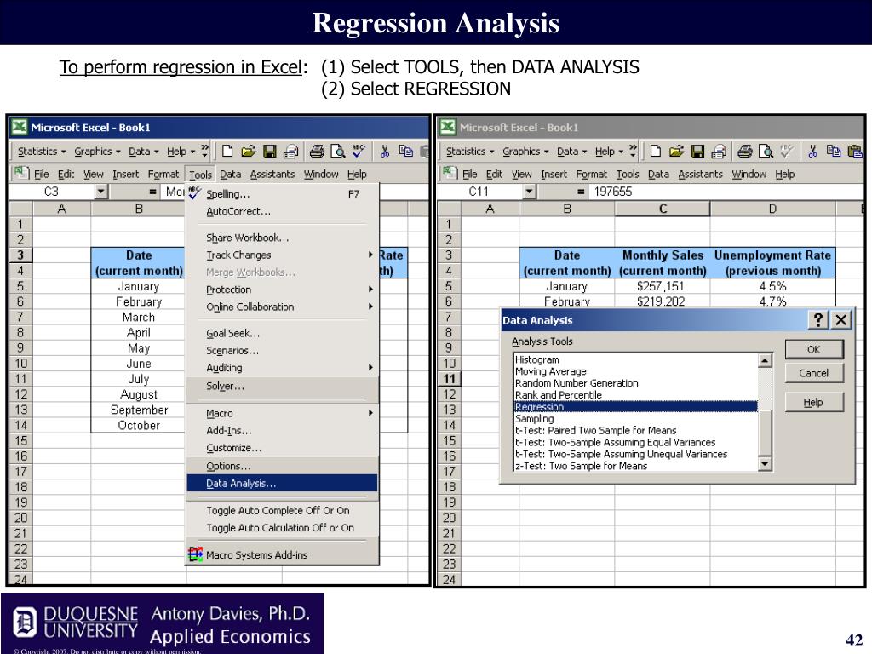The width and height of the screenshot is (872, 654).
Task: Select Data Analysis... in Tools menu
Action: pos(282,484)
